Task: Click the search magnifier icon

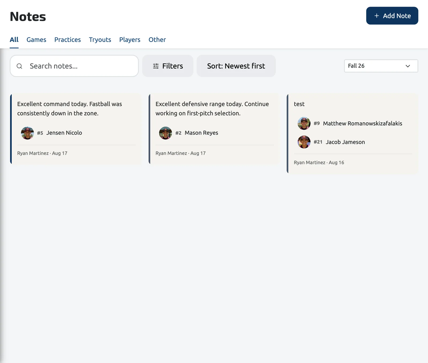Action: pyautogui.click(x=20, y=66)
